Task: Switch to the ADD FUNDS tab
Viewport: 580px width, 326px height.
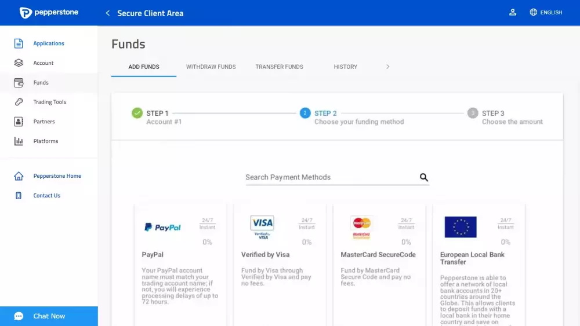Action: click(x=143, y=67)
